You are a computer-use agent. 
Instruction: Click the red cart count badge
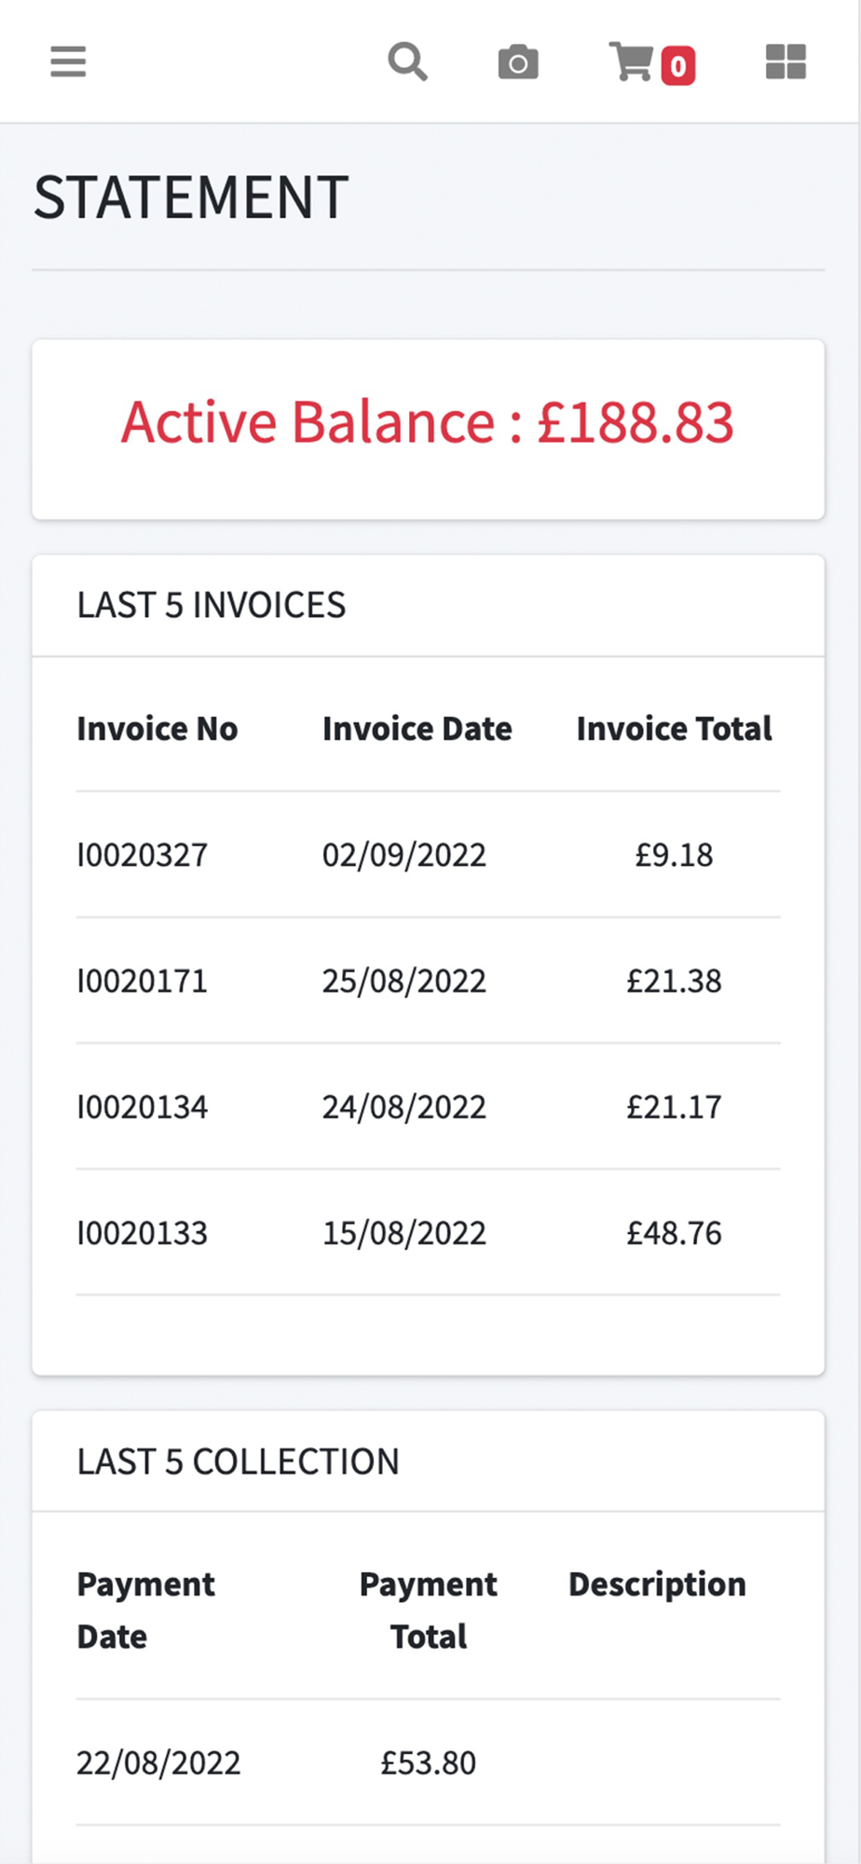coord(678,66)
